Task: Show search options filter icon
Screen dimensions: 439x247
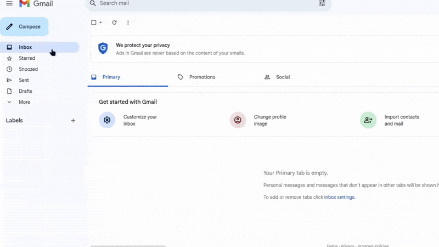Action: click(x=322, y=3)
